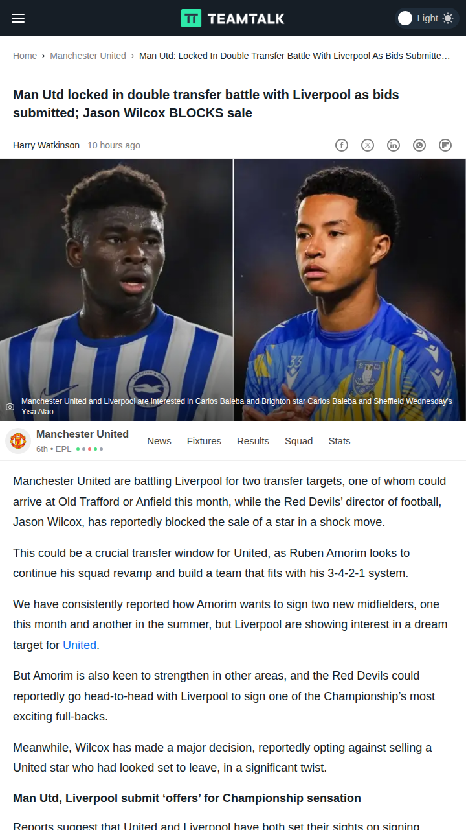
Task: Share article on WhatsApp
Action: pos(419,145)
